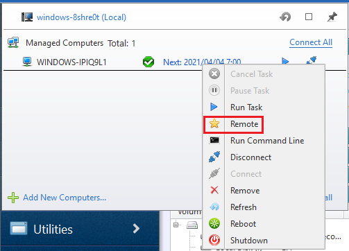Click the local computer icon beside windows-8shre0t
This screenshot has height=251, width=349.
(x=27, y=17)
